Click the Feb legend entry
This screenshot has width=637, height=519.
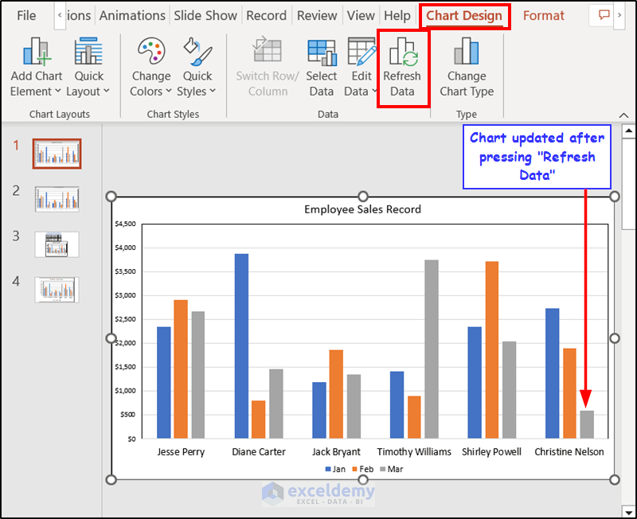(x=363, y=469)
